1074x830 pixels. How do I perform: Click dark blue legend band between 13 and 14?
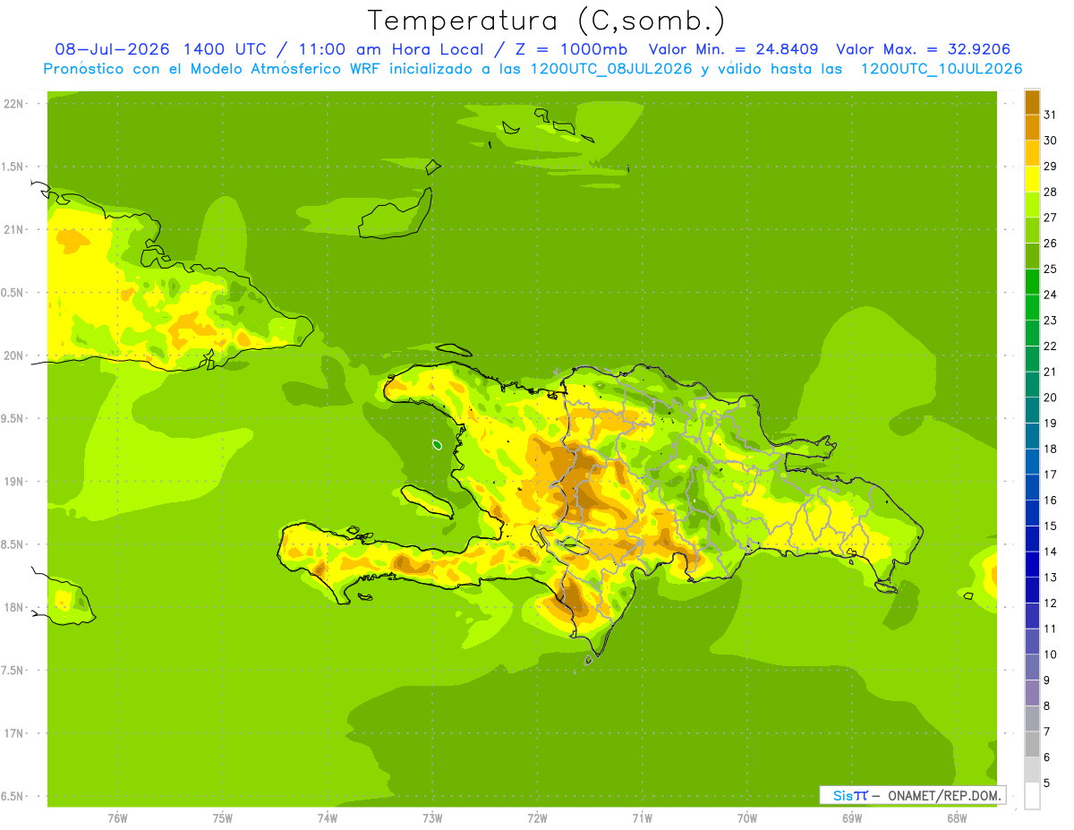point(1032,565)
